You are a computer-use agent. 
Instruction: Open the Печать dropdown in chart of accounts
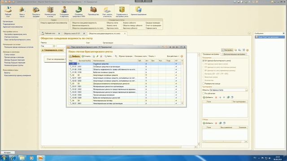pos(152,56)
